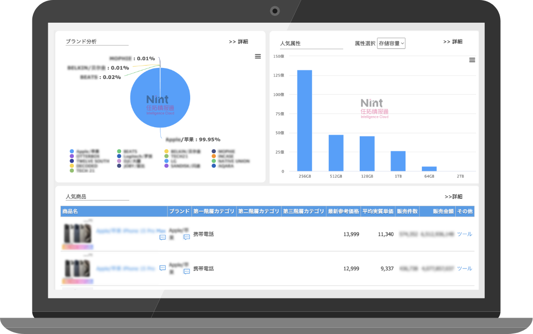The height and width of the screenshot is (334, 533).
Task: Open 詳細 link in 人気属性 panel
Action: [452, 42]
